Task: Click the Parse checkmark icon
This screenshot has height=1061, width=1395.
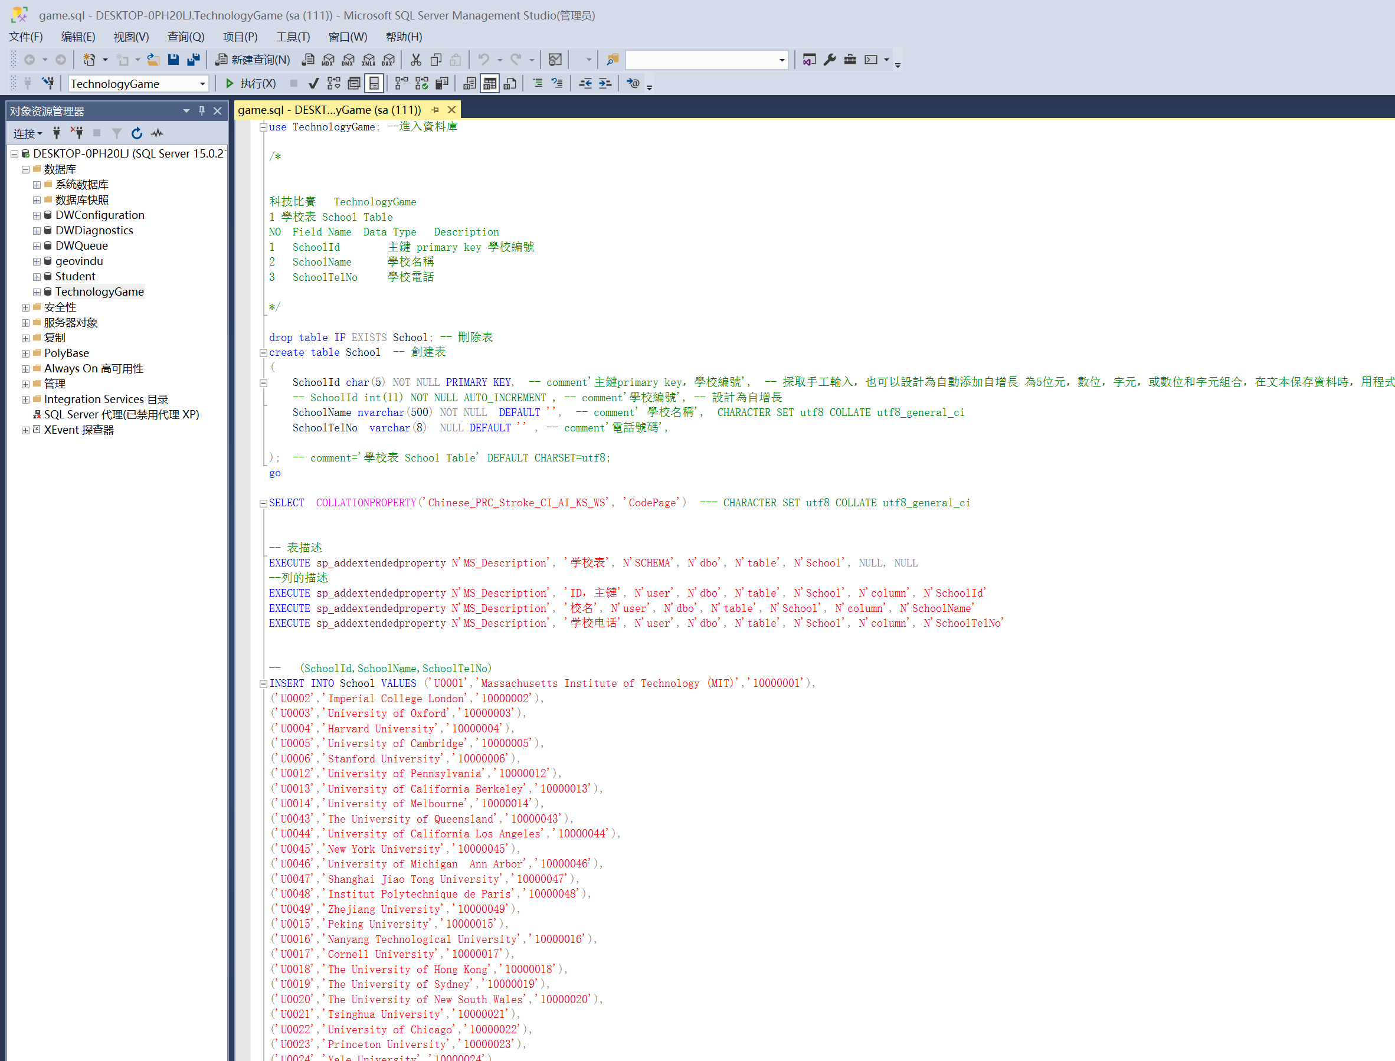Action: [x=313, y=83]
